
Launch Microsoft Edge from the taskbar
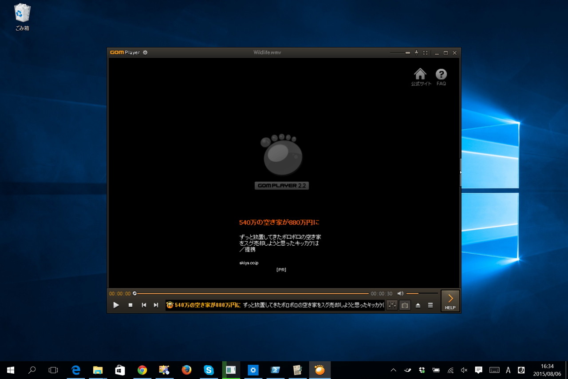tap(76, 370)
